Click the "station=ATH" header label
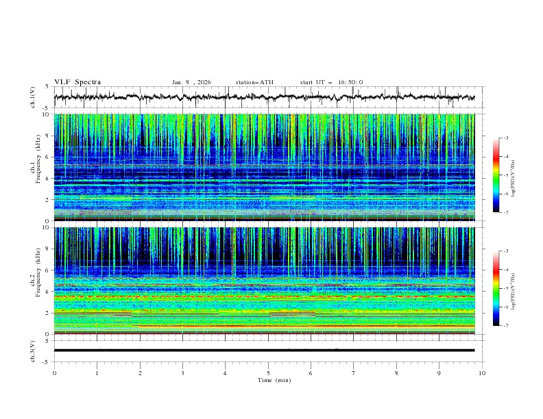Screen dimensions: 543x419 pos(254,82)
